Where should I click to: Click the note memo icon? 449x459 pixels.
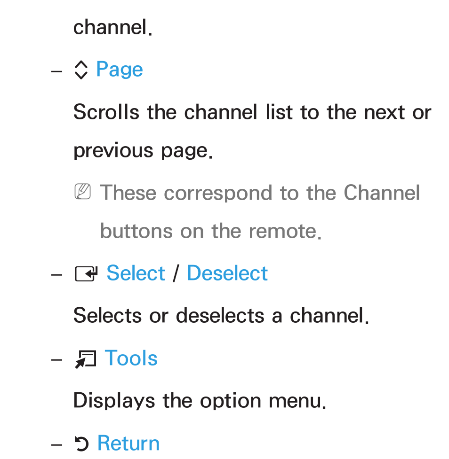click(83, 192)
